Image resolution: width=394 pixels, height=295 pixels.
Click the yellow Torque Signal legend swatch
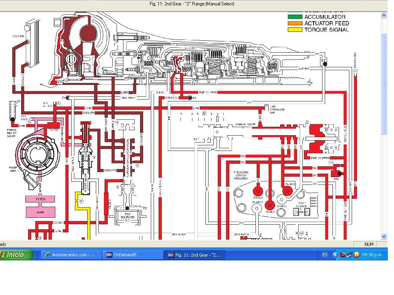pos(294,30)
